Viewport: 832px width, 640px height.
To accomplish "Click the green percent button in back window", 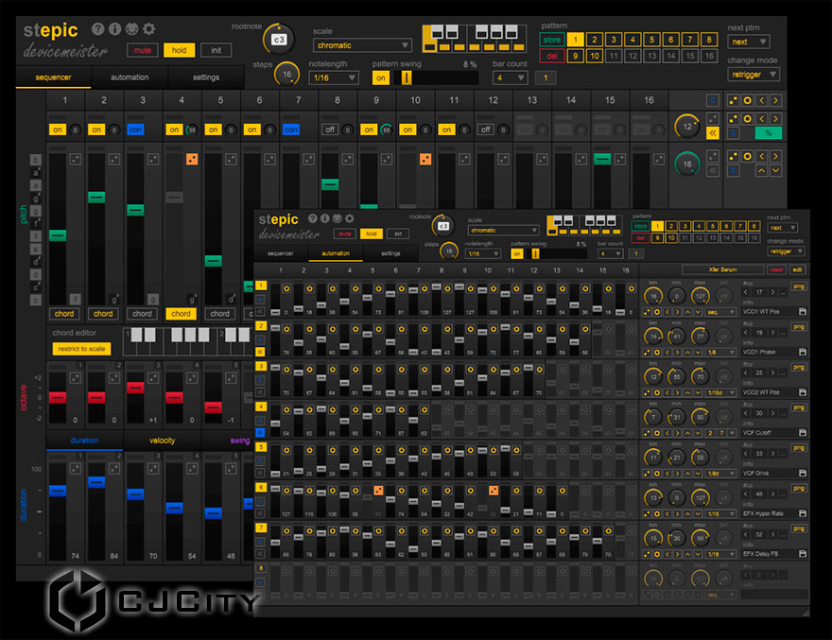I will pos(769,133).
